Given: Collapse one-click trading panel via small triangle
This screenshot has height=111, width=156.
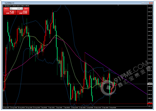Looking at the screenshot, I should click(4, 6).
